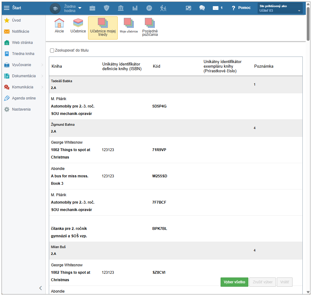
Task: Select čítanka row with code BPK7BL
Action: coord(176,229)
